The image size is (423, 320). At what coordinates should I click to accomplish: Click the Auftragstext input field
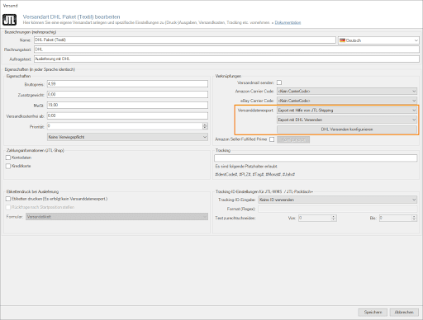pos(226,59)
